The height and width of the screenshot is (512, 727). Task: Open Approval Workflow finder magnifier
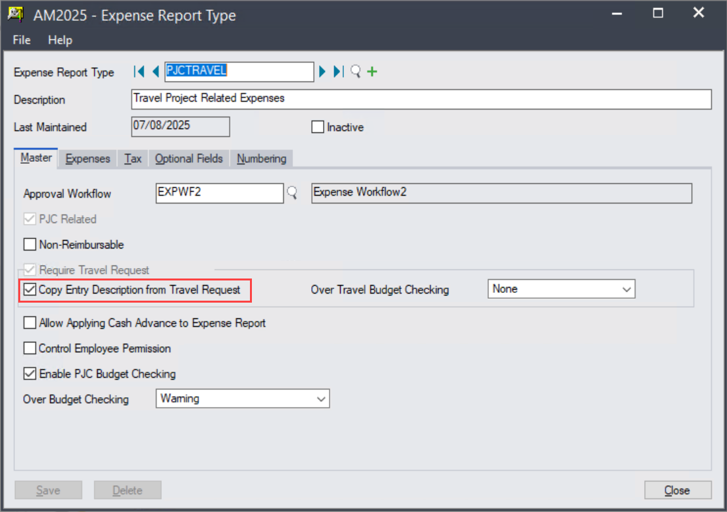[292, 192]
